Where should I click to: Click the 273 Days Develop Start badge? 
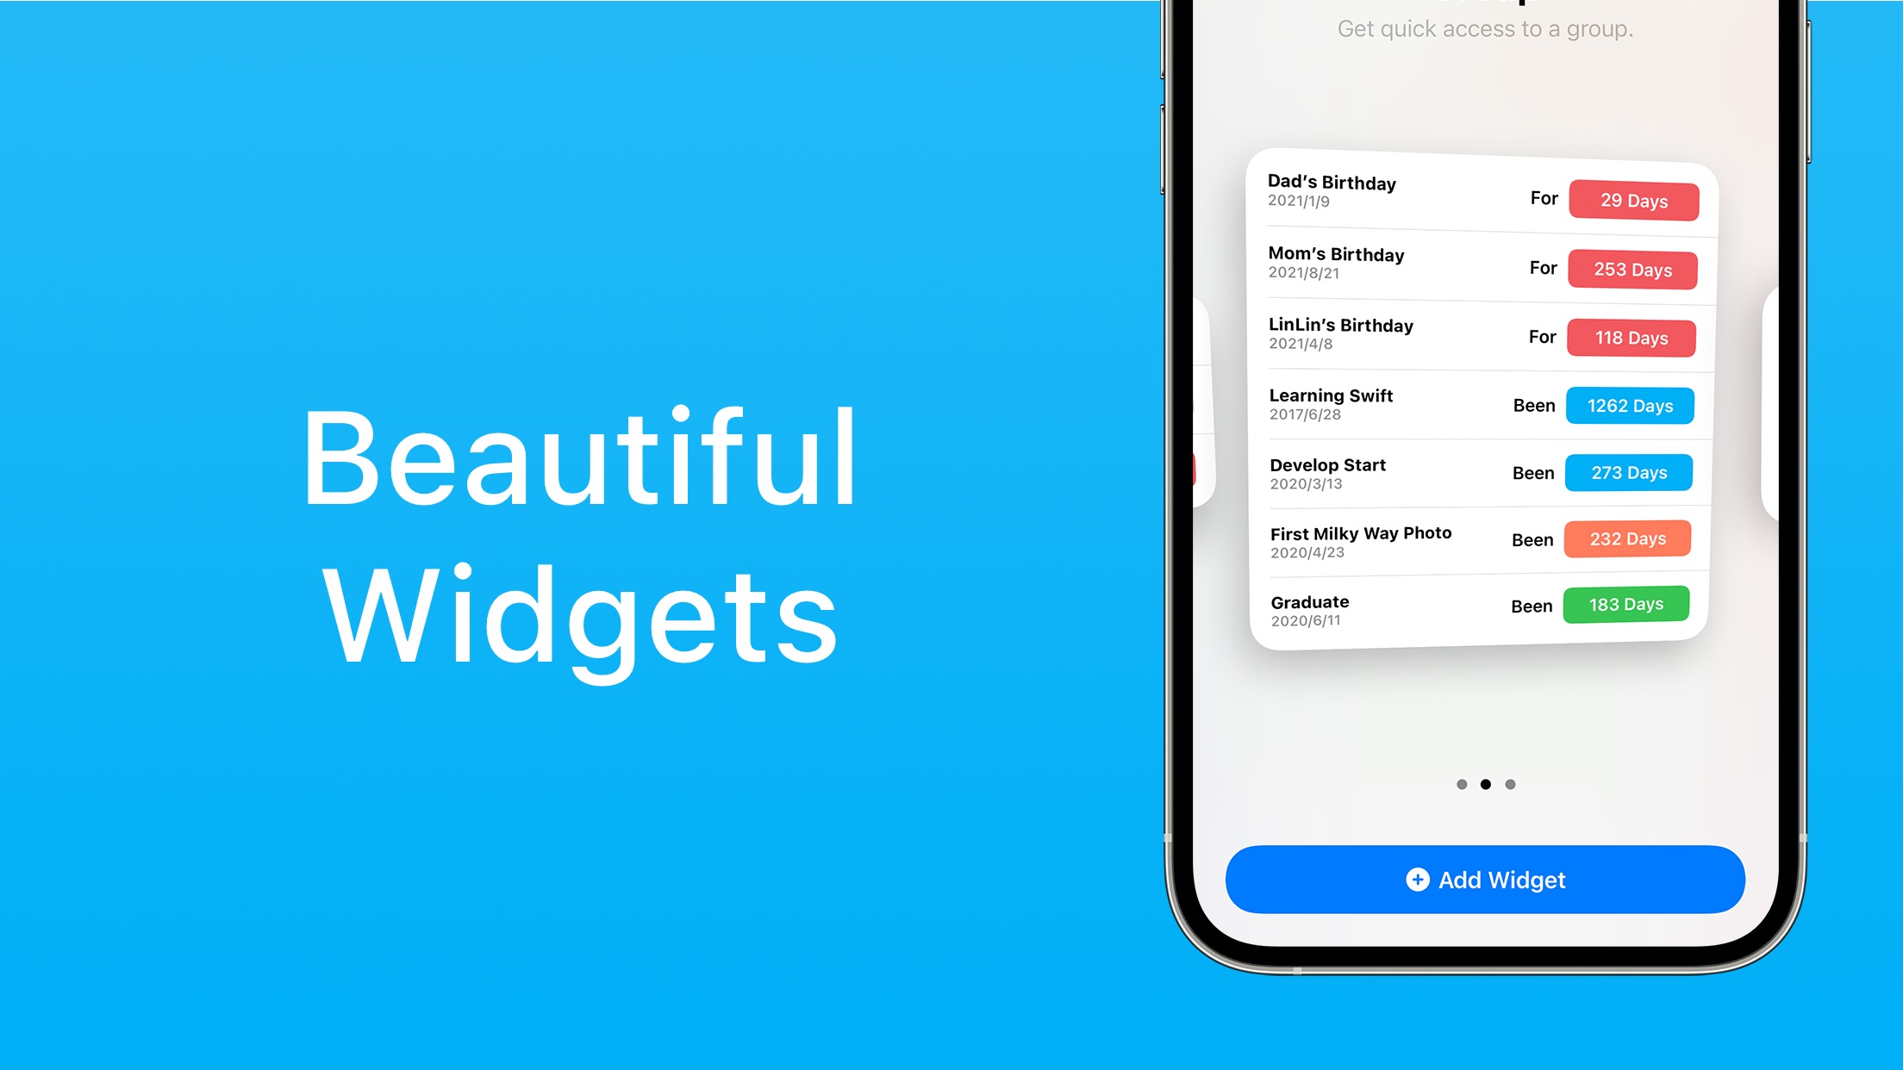(1630, 471)
